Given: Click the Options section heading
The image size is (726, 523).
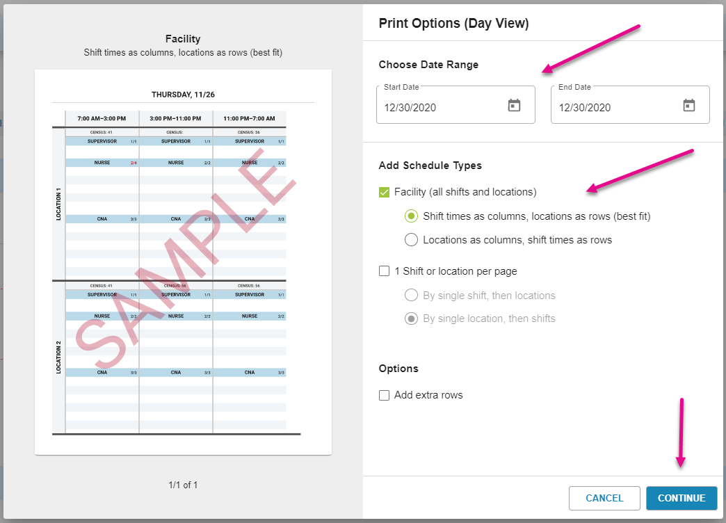Looking at the screenshot, I should [398, 369].
